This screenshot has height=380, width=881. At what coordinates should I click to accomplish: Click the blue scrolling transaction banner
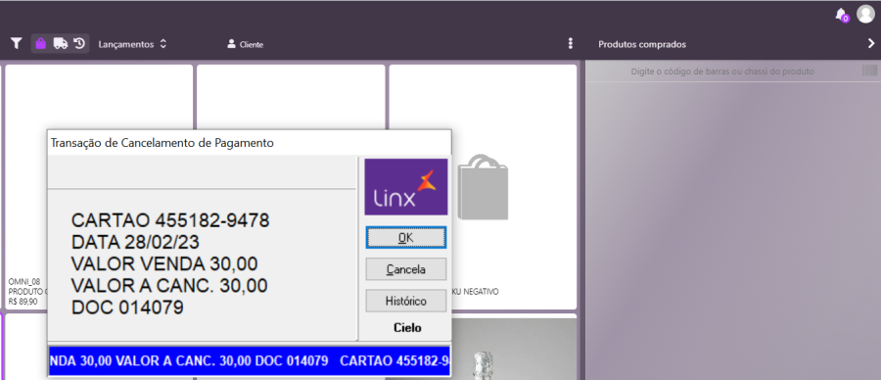point(249,360)
